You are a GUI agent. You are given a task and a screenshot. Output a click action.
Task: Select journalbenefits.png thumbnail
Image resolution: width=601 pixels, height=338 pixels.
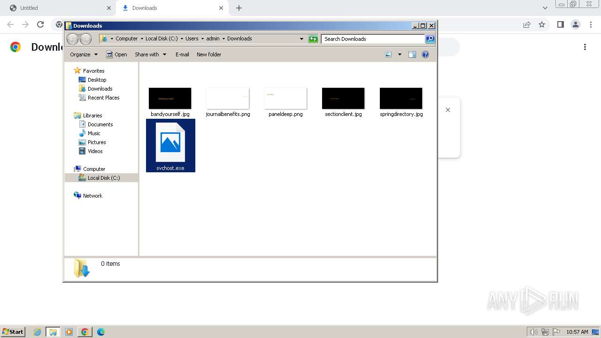click(228, 99)
